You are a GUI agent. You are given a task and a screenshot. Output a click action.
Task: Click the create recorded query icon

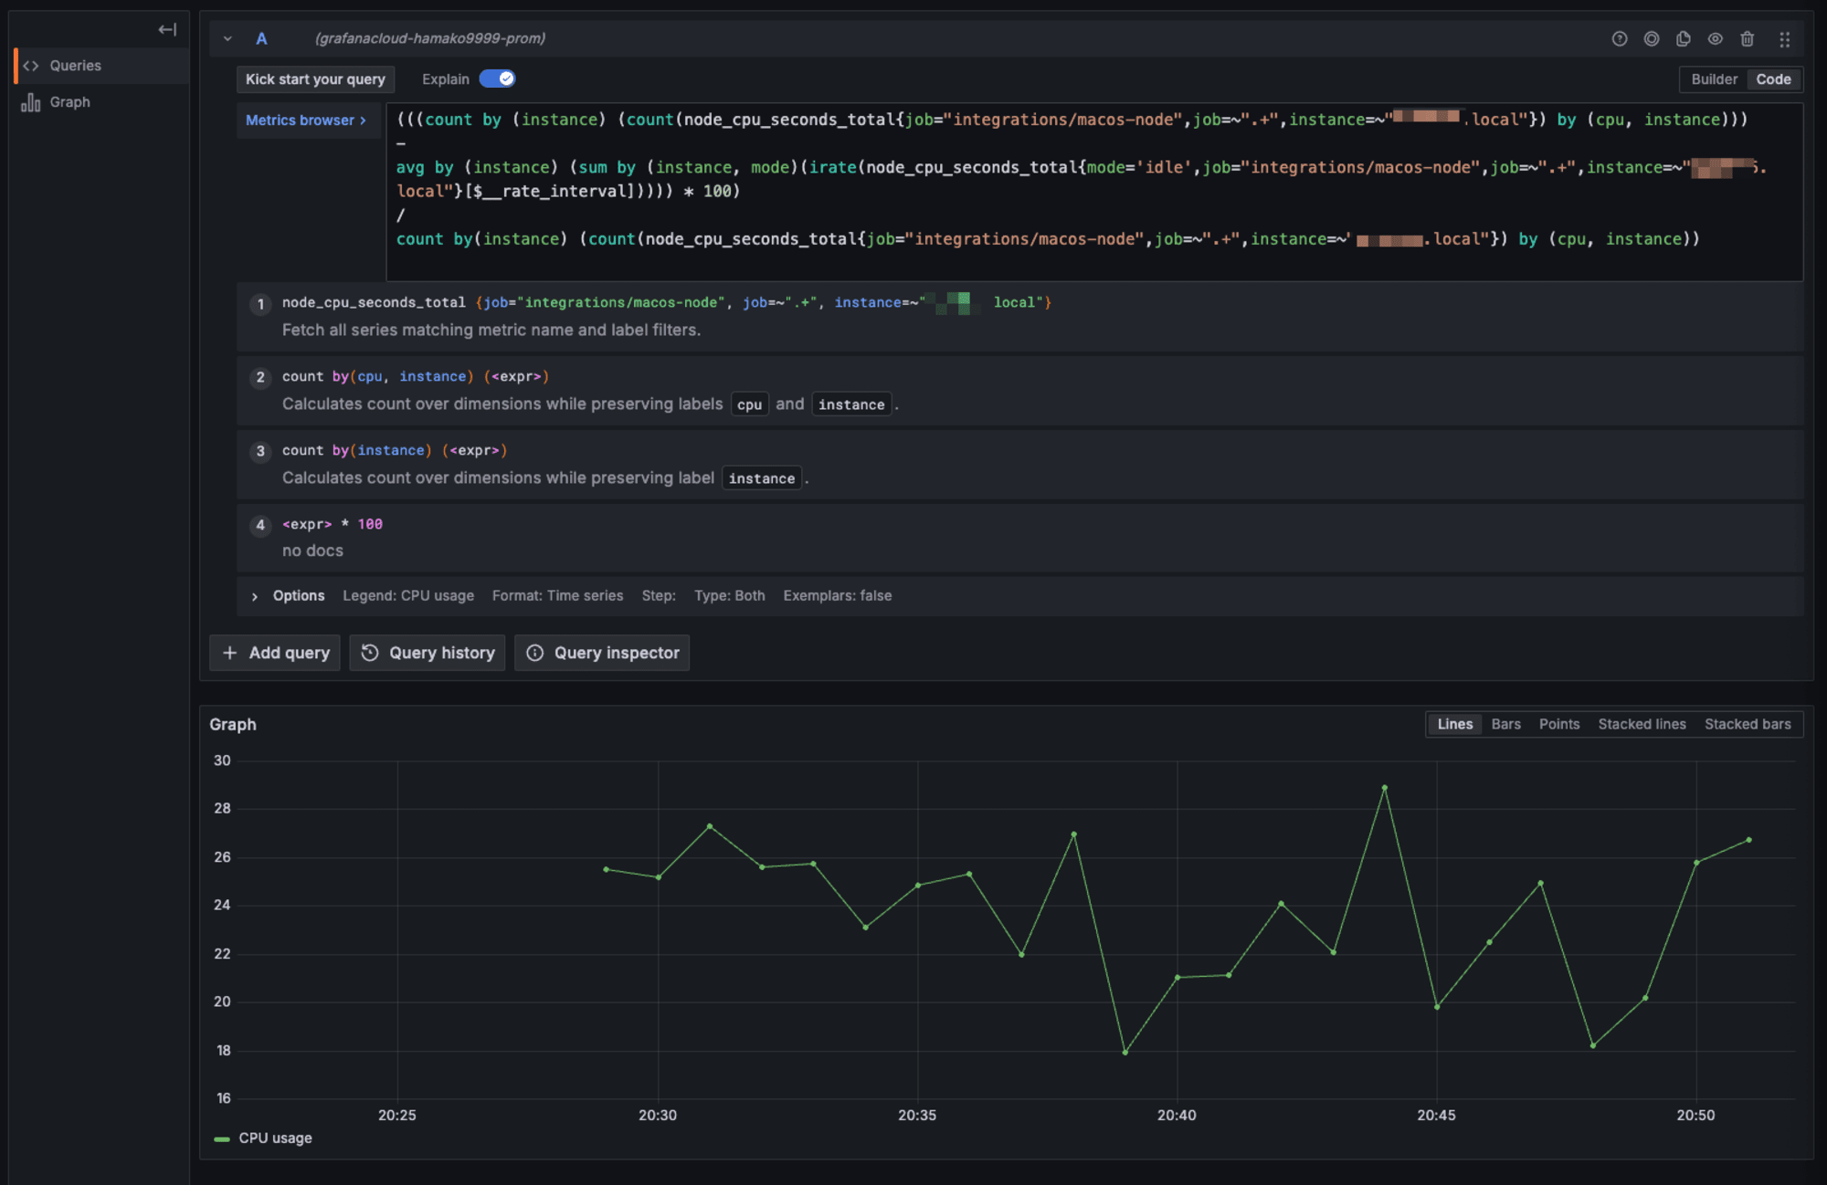[1652, 38]
